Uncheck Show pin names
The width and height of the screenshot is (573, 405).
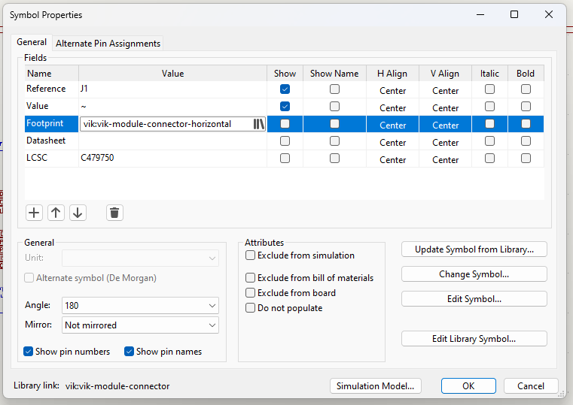tap(129, 352)
